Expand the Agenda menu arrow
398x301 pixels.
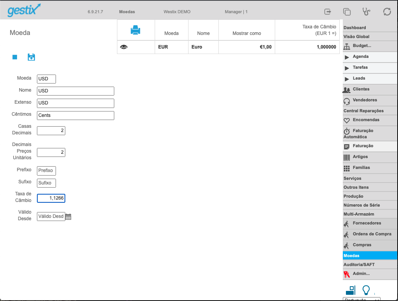pos(347,57)
